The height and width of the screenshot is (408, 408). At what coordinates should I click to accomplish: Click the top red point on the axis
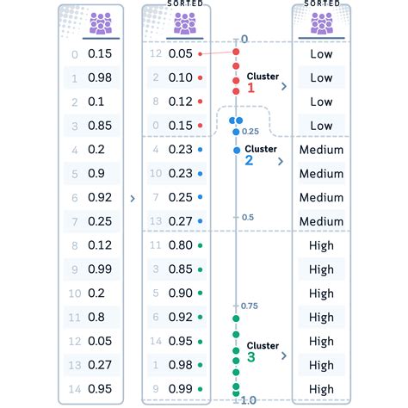coord(236,52)
